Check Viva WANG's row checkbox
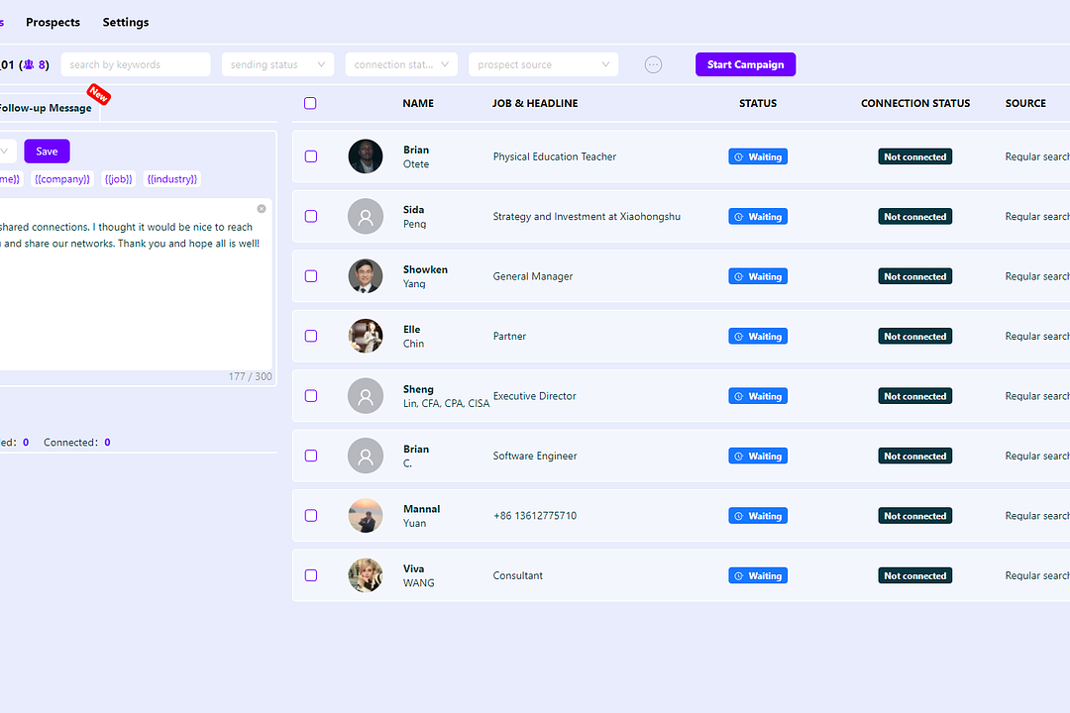This screenshot has height=713, width=1070. tap(310, 575)
